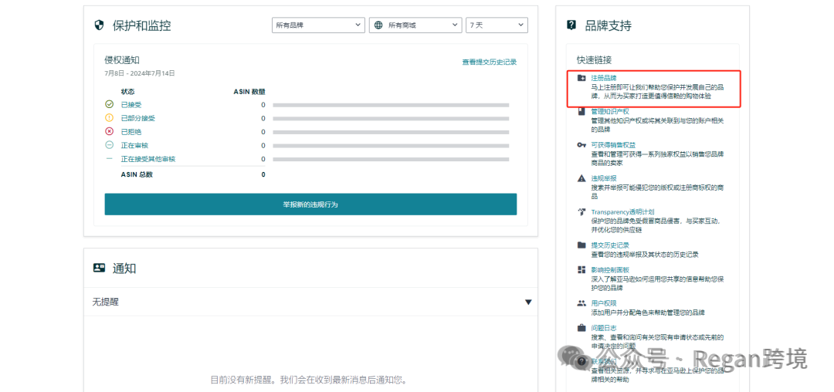Screen dimensions: 834x392
Task: Open 查看提交历史记录 link
Action: (490, 63)
